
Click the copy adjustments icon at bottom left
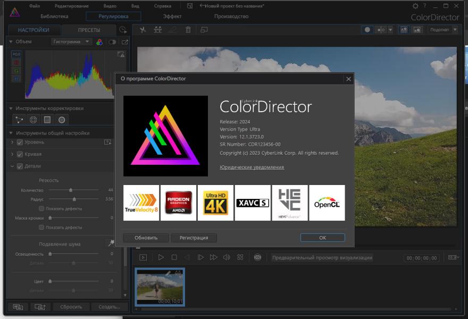18,307
